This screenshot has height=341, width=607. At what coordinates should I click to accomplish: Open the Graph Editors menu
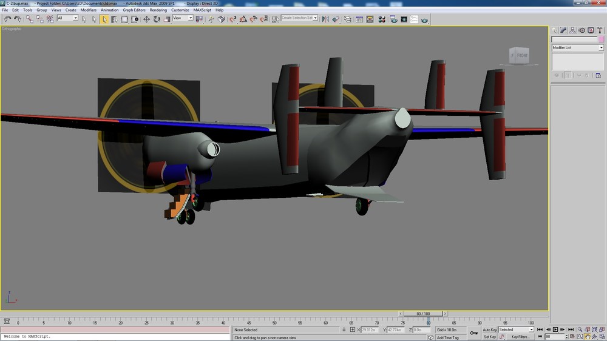134,10
